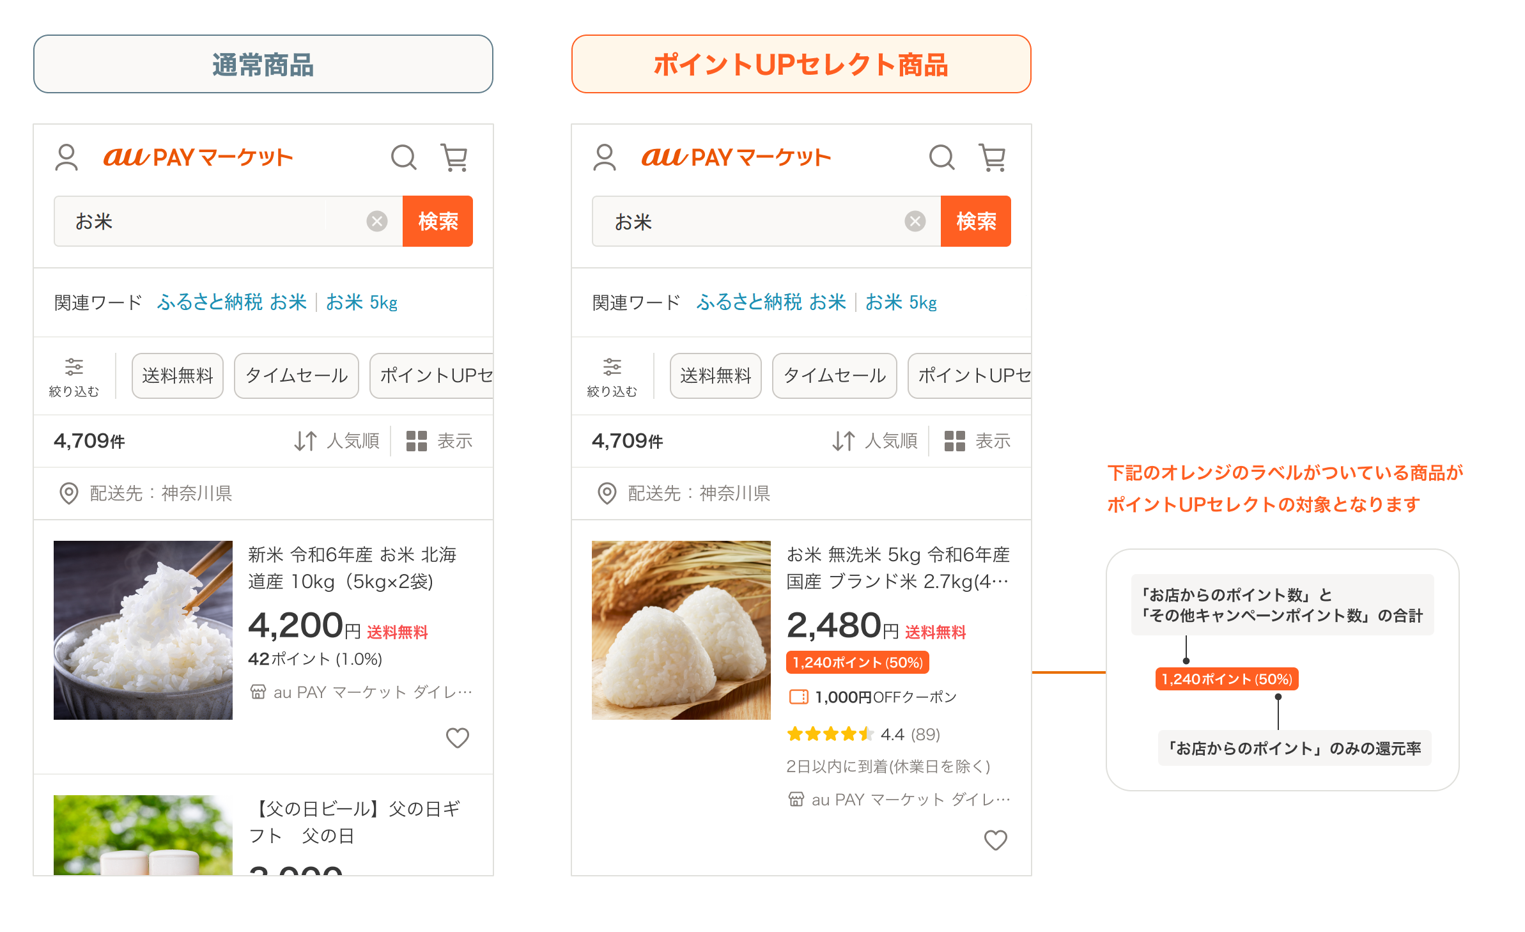Favorite the 2,480円 rice product
This screenshot has height=932, width=1525.
pyautogui.click(x=995, y=840)
